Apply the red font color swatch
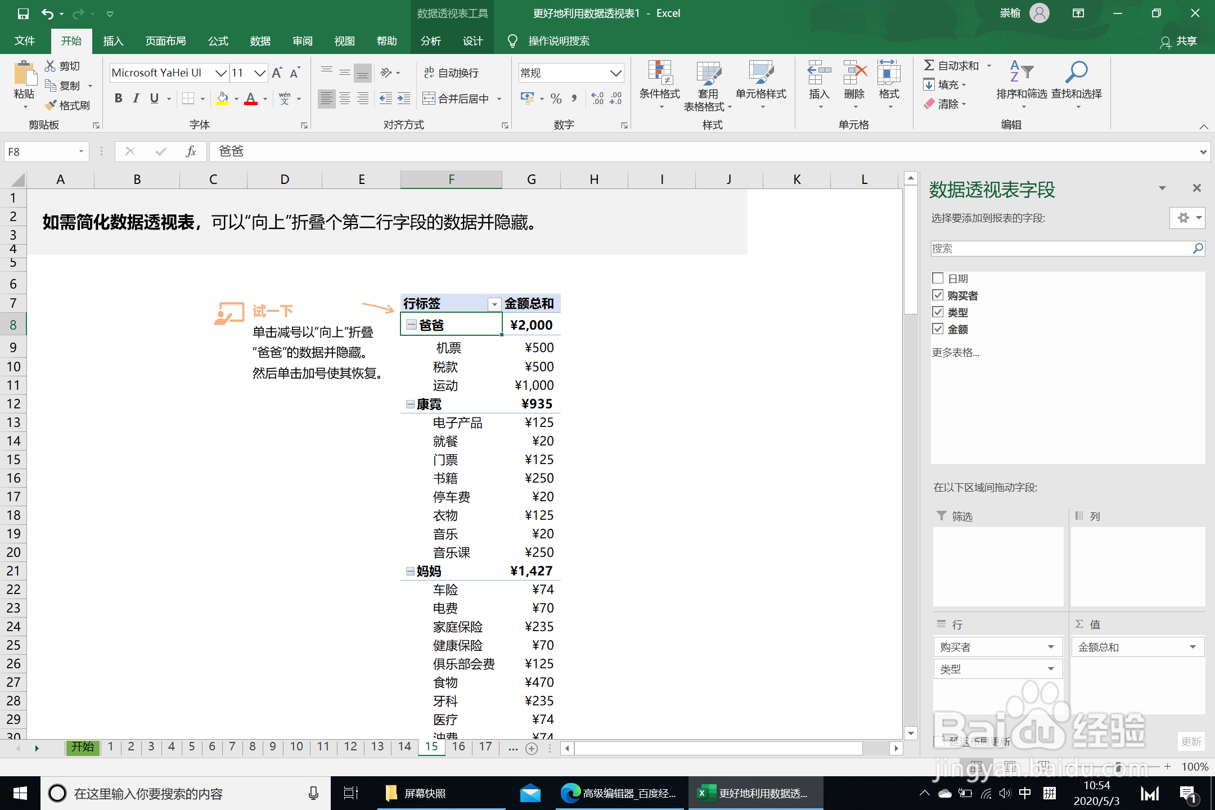 tap(251, 98)
